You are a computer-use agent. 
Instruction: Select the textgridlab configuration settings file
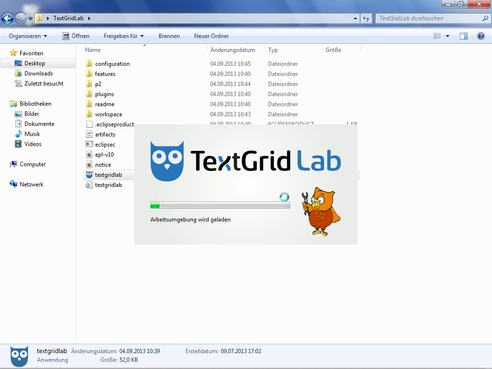pos(89,185)
